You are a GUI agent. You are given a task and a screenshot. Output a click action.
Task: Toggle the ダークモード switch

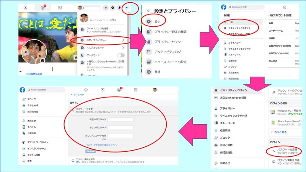click(121, 55)
